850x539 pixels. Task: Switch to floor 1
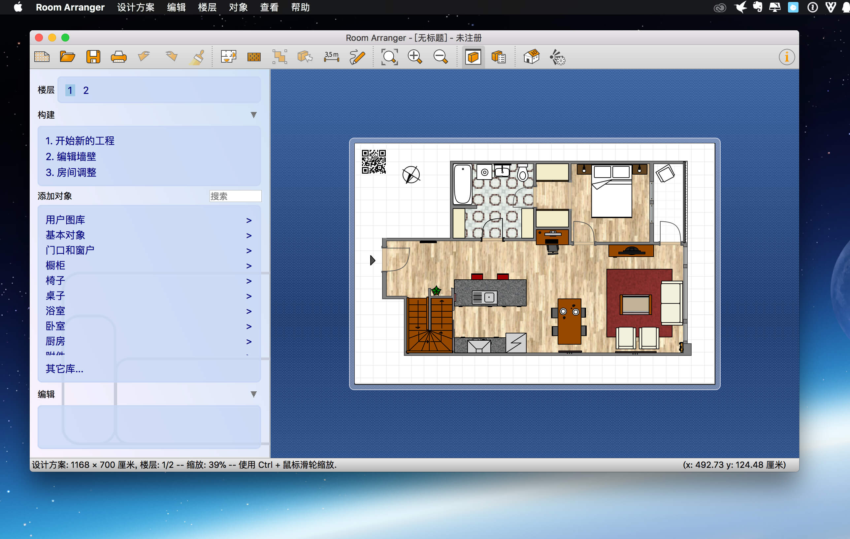tap(70, 90)
